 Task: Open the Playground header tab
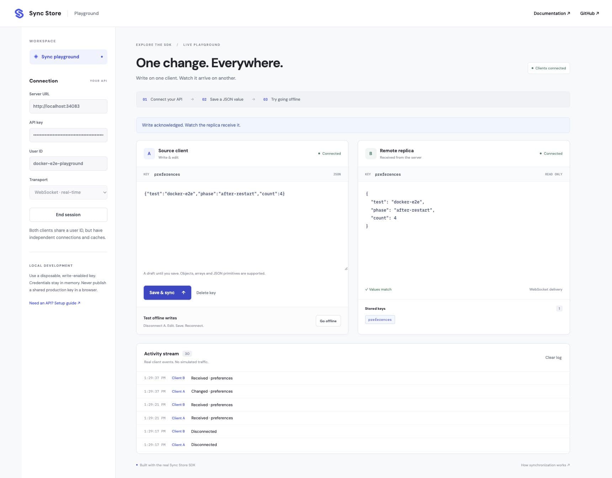(86, 13)
